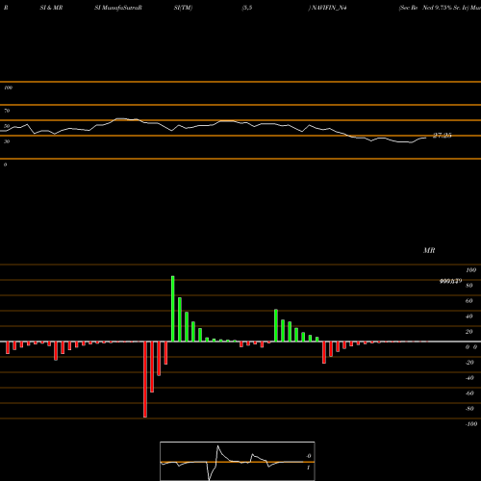This screenshot has width=481, height=481.
Task: Click the MR axis label 40
Action: (x=469, y=316)
